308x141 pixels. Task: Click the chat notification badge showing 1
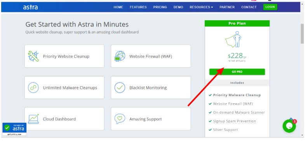pyautogui.click(x=295, y=121)
